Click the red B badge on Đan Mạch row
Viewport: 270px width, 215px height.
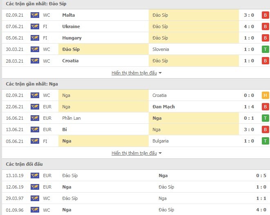point(266,107)
